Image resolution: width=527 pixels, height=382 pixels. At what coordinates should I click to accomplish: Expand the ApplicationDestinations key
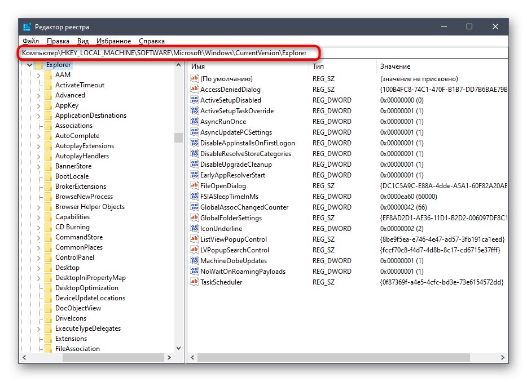click(39, 116)
